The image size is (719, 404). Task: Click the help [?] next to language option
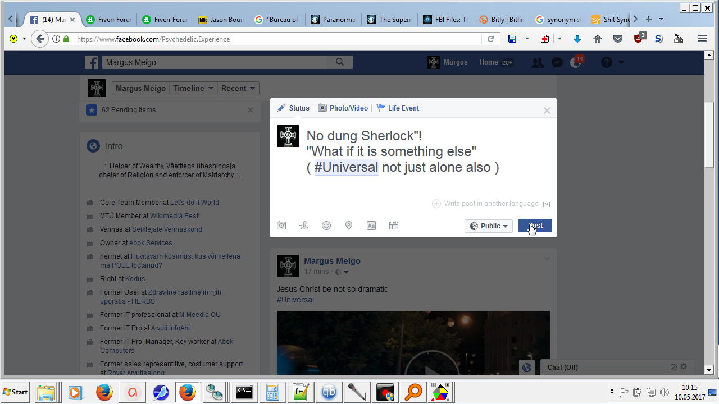point(547,204)
